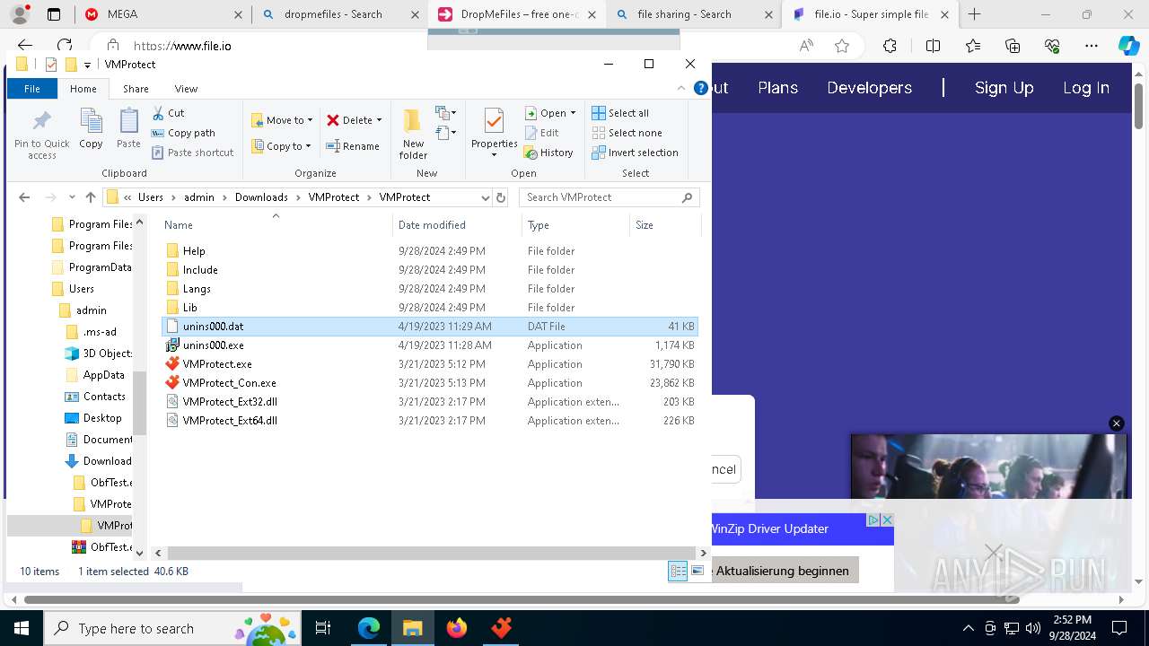Go up one folder level

pos(91,197)
